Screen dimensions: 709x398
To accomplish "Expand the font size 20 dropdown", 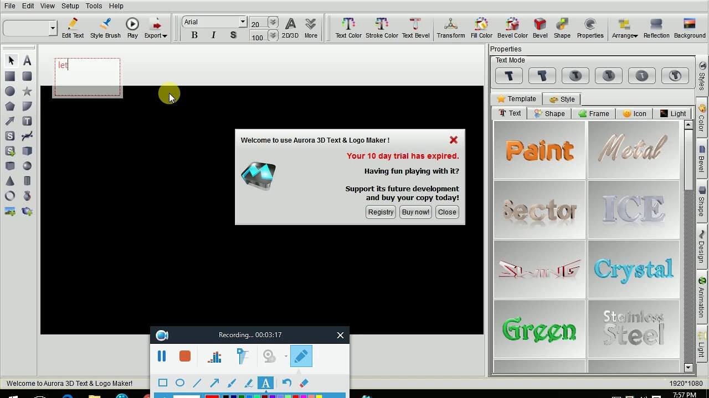I will pyautogui.click(x=273, y=23).
